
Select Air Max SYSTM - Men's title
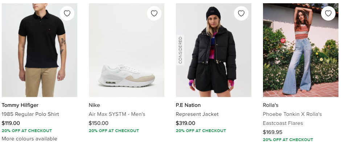pyautogui.click(x=117, y=114)
